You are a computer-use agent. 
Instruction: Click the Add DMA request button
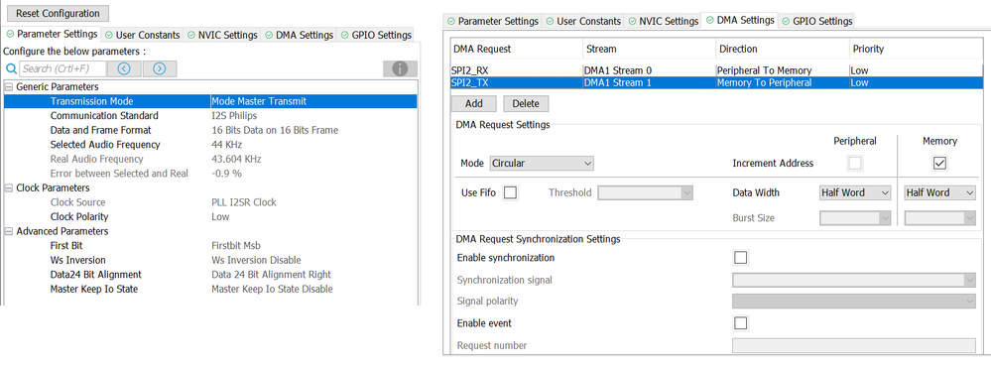click(474, 104)
